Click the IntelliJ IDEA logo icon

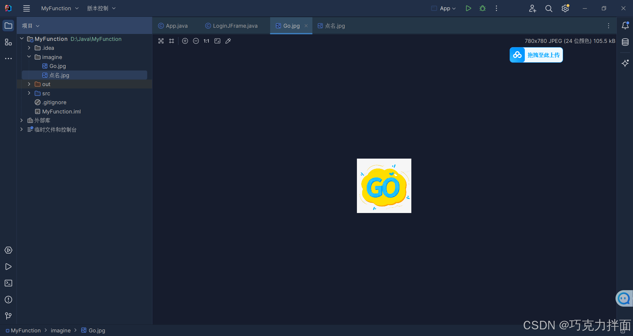click(8, 8)
